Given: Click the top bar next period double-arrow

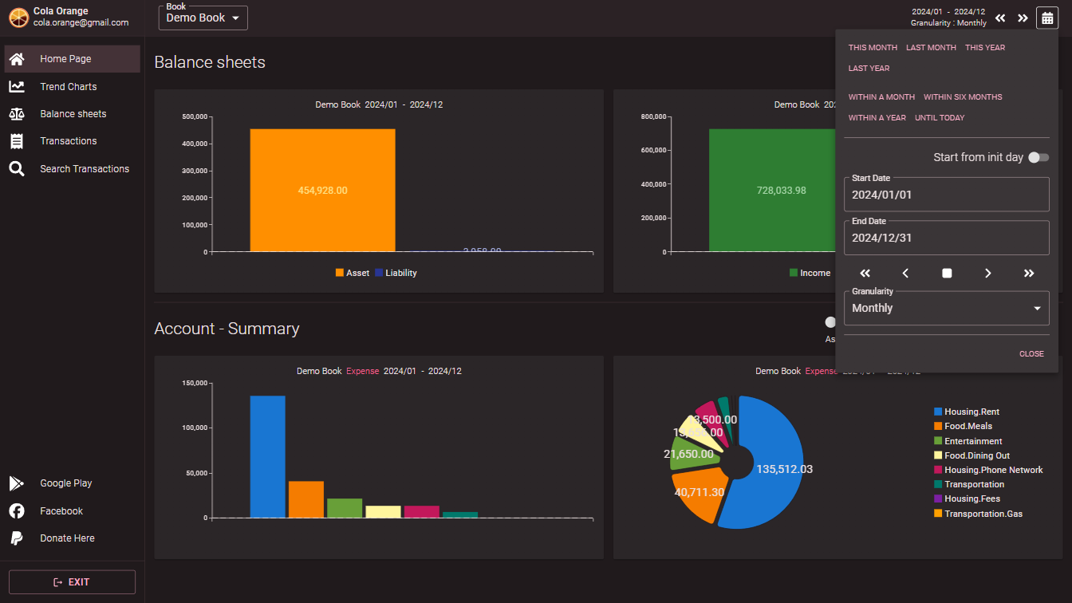Looking at the screenshot, I should pyautogui.click(x=1023, y=18).
